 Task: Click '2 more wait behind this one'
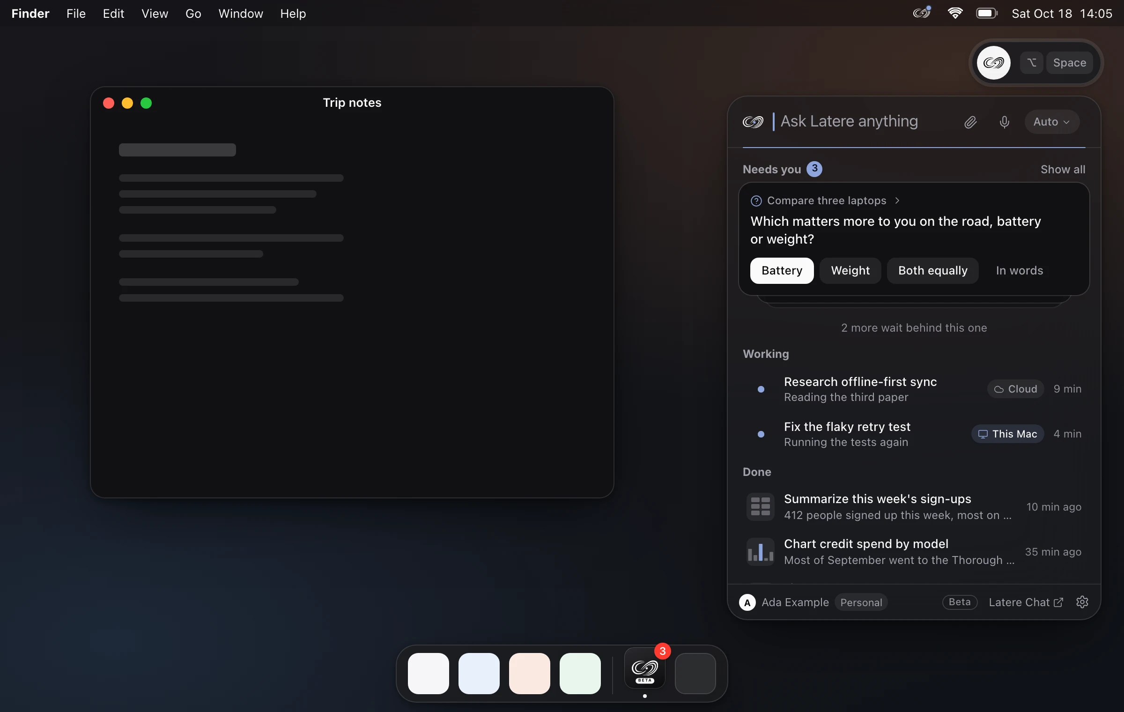(914, 328)
